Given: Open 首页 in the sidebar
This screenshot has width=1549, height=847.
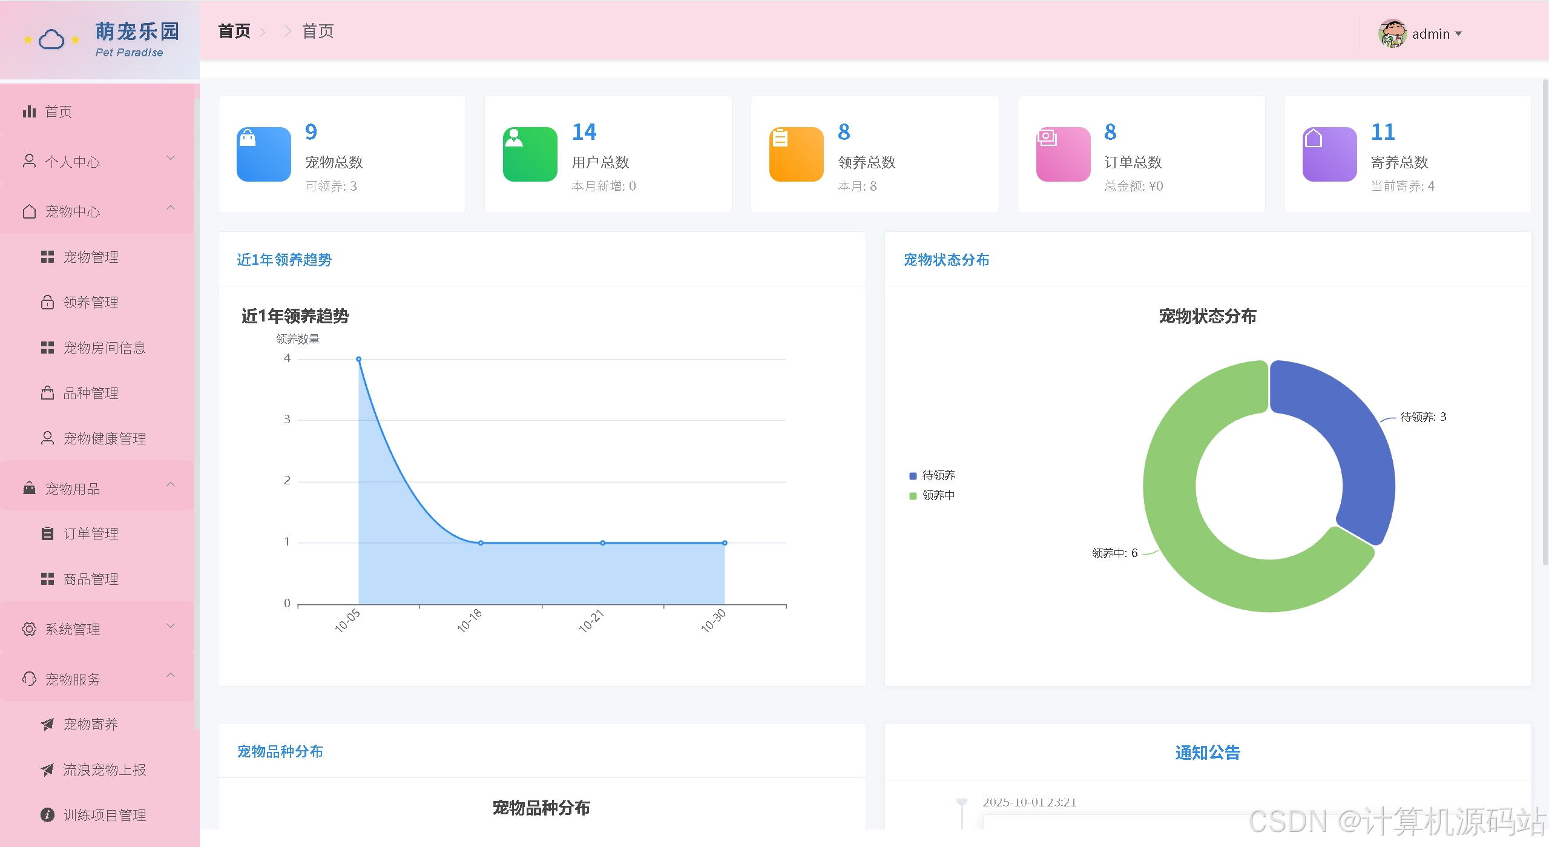Looking at the screenshot, I should [97, 111].
